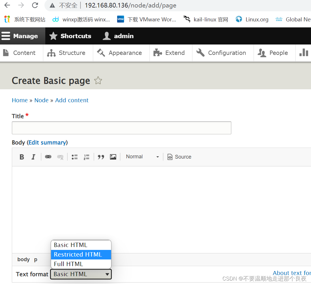Click the Edit summary link
The width and height of the screenshot is (311, 284).
(x=47, y=143)
